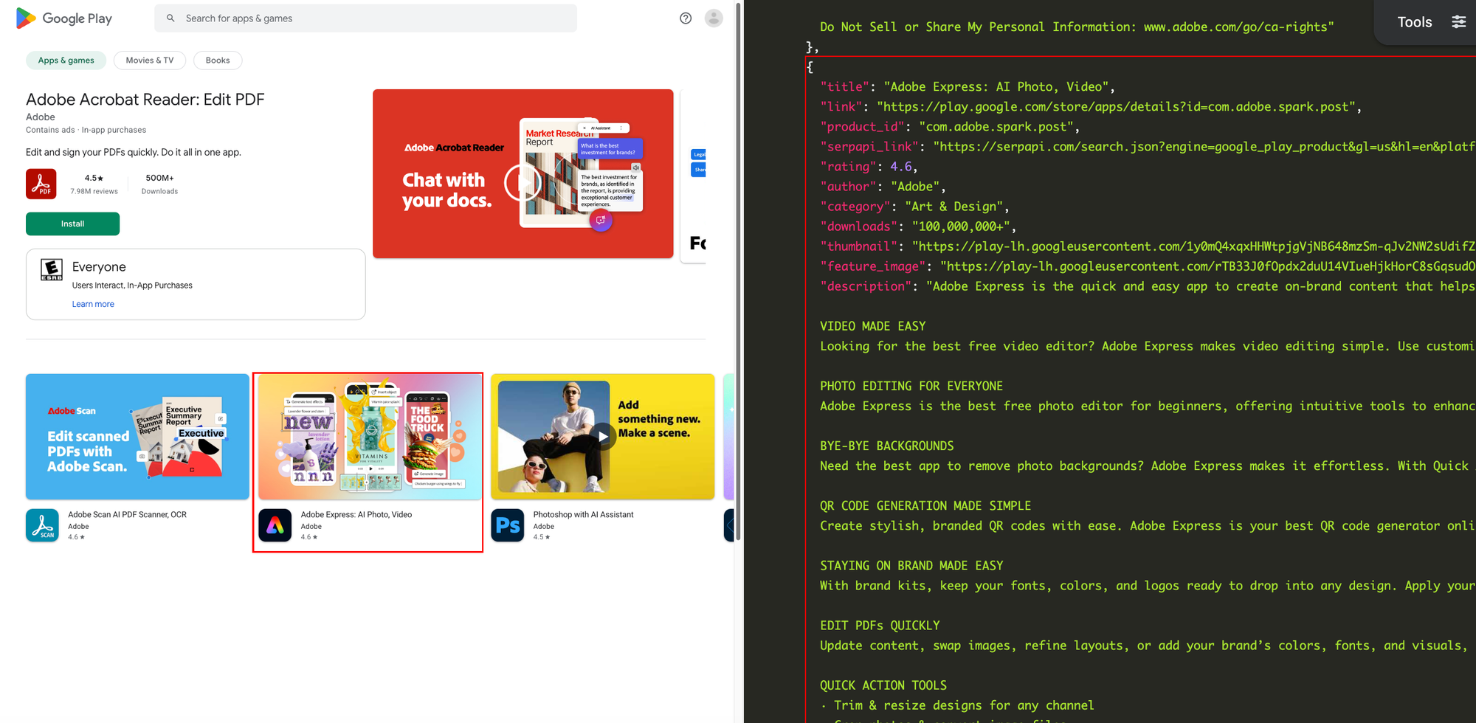1476x723 pixels.
Task: Click the Adobe Acrobat Reader PDF app icon
Action: [x=41, y=184]
